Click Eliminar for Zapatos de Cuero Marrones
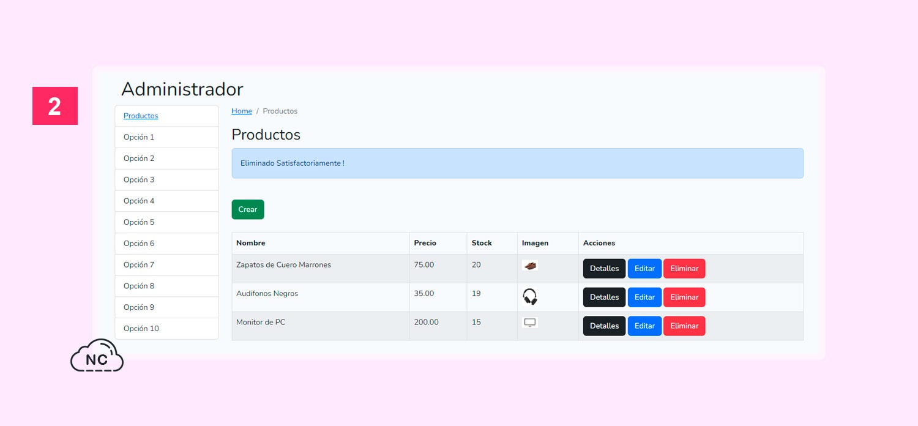The width and height of the screenshot is (918, 426). point(684,268)
